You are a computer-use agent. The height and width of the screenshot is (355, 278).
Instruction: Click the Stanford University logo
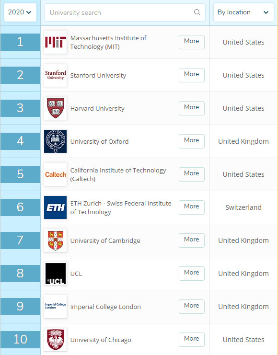coord(55,75)
